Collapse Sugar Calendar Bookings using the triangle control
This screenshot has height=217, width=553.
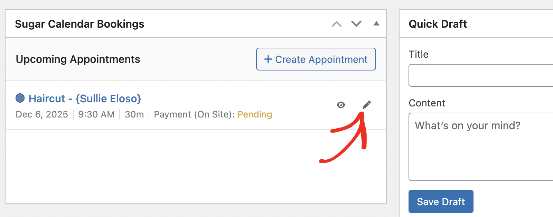click(376, 24)
